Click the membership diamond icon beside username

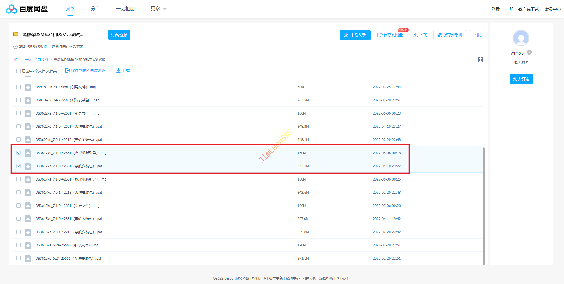coord(529,53)
